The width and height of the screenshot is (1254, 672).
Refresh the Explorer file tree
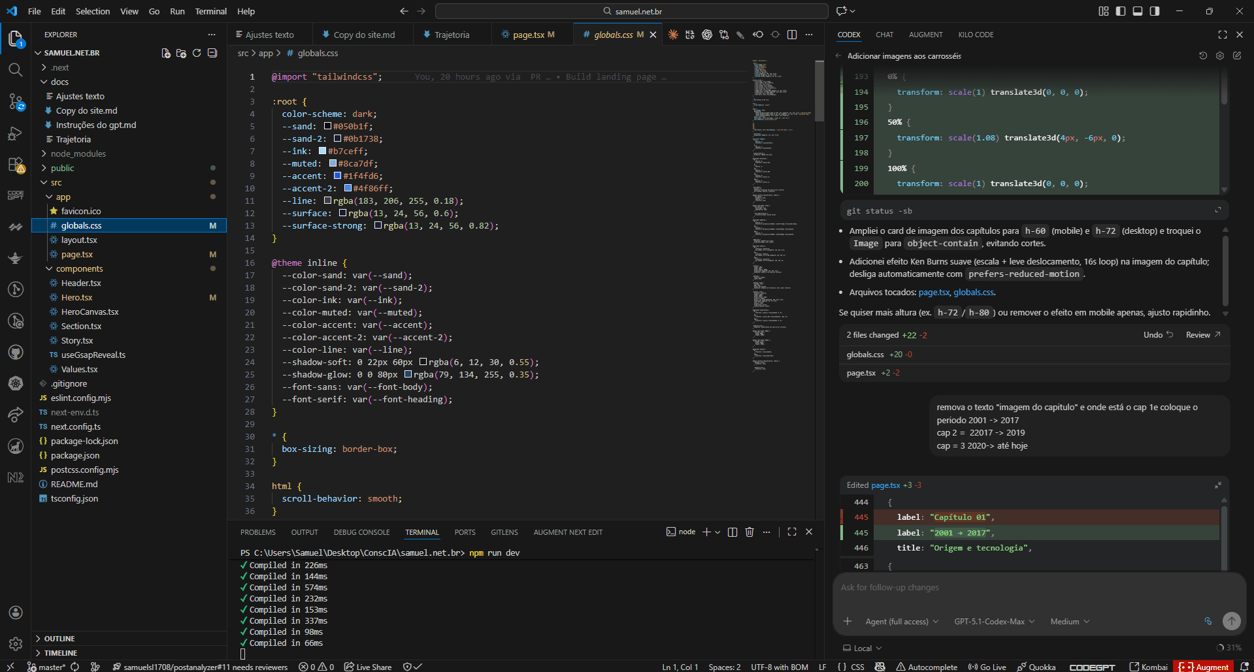pyautogui.click(x=197, y=53)
